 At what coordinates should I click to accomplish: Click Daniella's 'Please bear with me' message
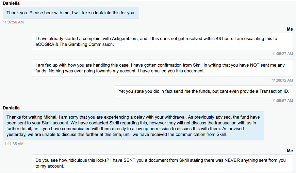click(71, 13)
